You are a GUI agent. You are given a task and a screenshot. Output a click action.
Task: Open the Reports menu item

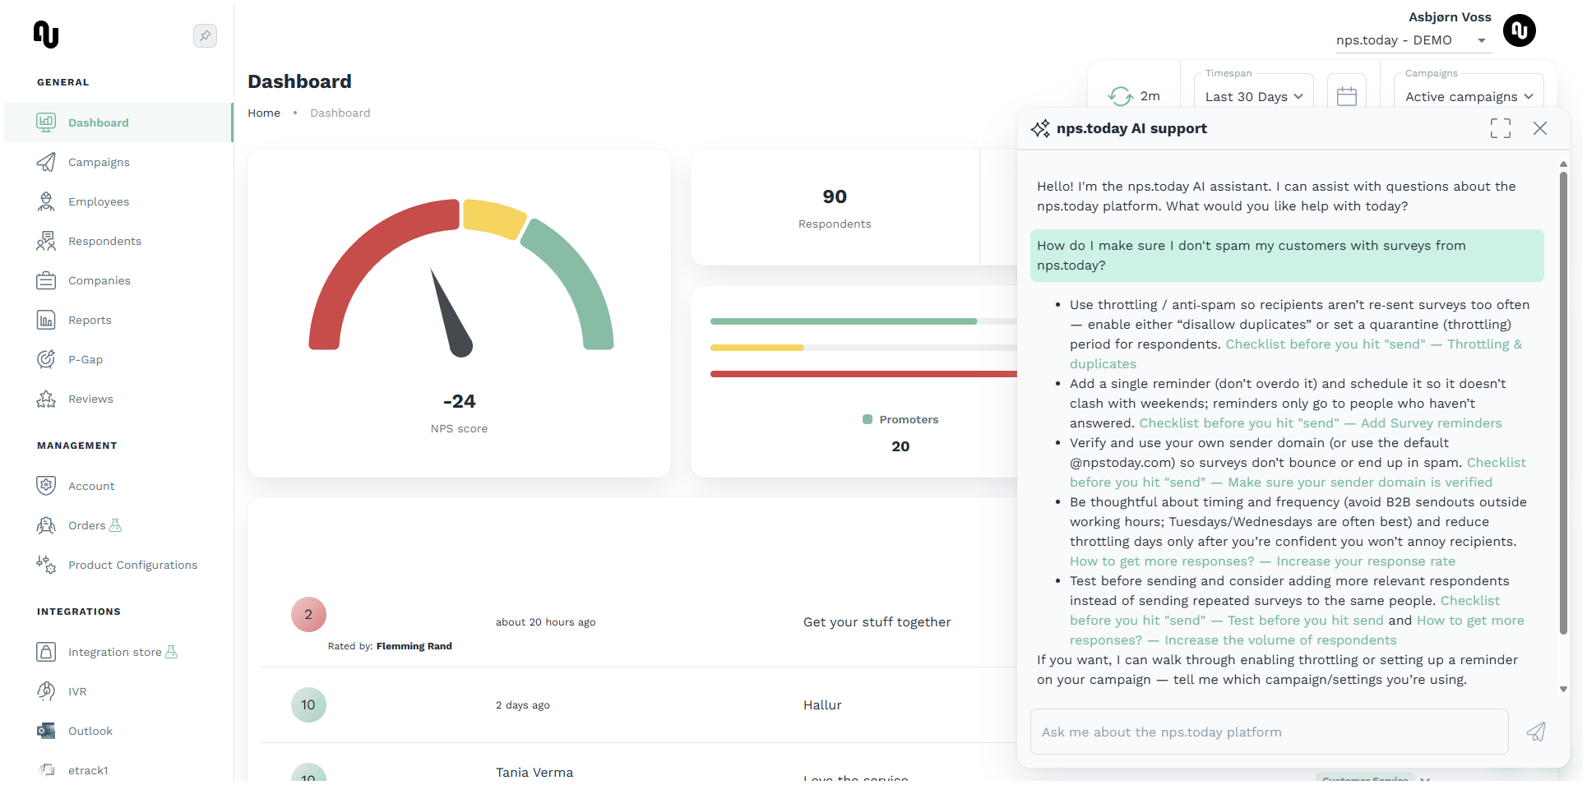90,320
